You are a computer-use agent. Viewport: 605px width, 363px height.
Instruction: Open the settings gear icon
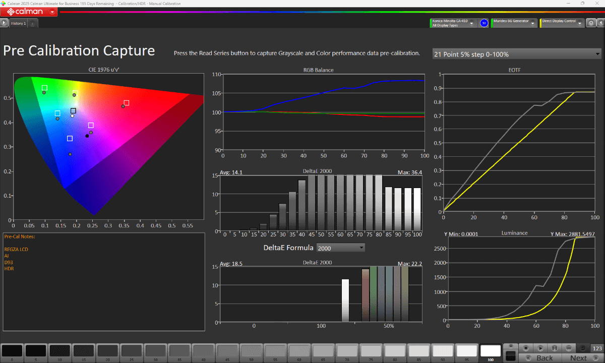[x=591, y=23]
